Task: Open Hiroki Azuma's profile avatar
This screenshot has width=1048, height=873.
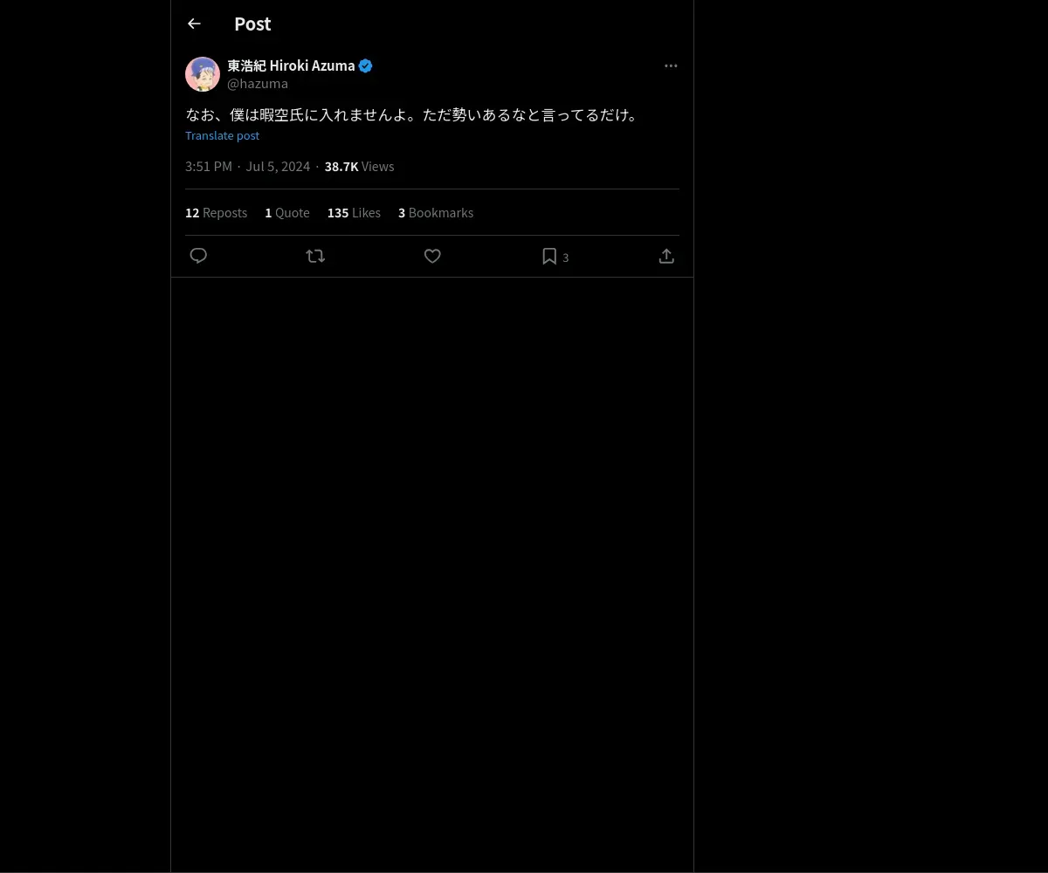Action: (x=203, y=74)
